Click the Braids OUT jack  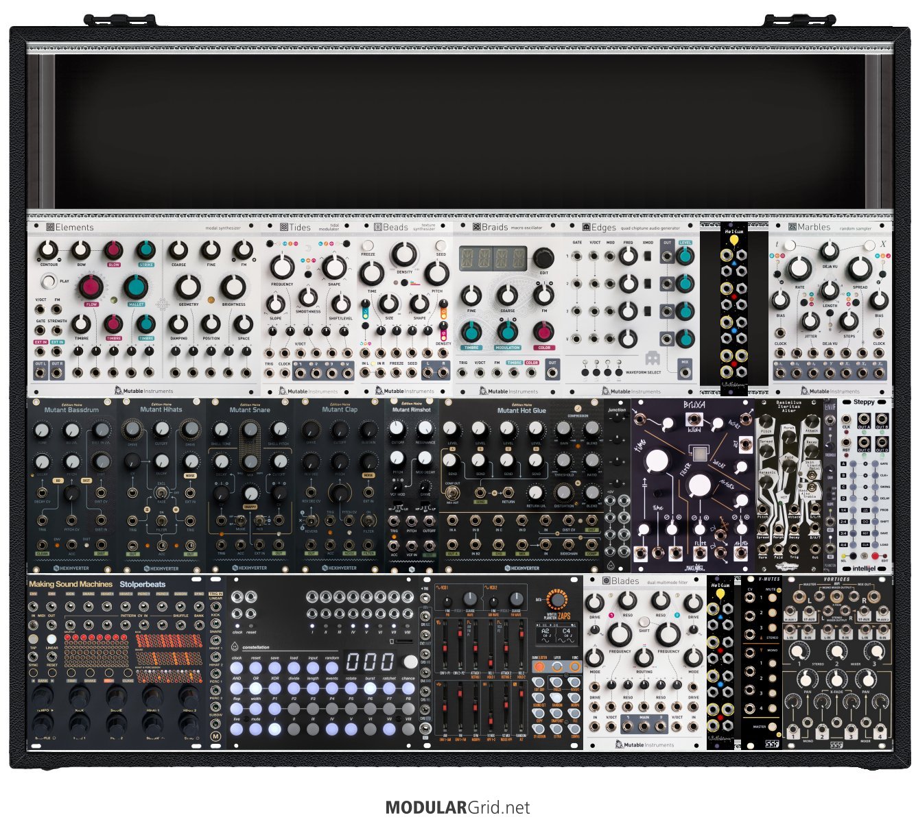[552, 373]
